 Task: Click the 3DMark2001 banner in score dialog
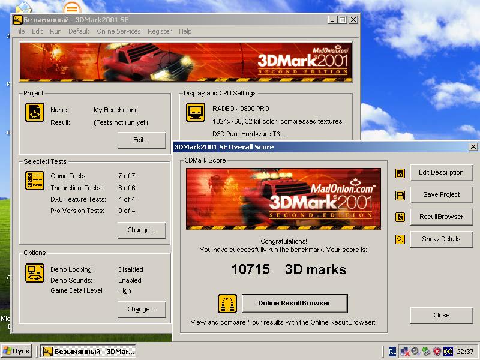tap(283, 199)
